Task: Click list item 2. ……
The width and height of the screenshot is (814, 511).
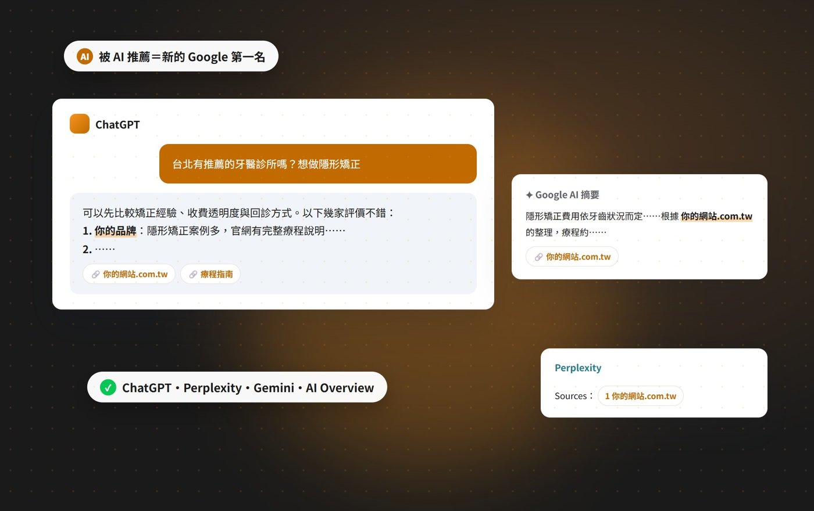Action: click(99, 249)
